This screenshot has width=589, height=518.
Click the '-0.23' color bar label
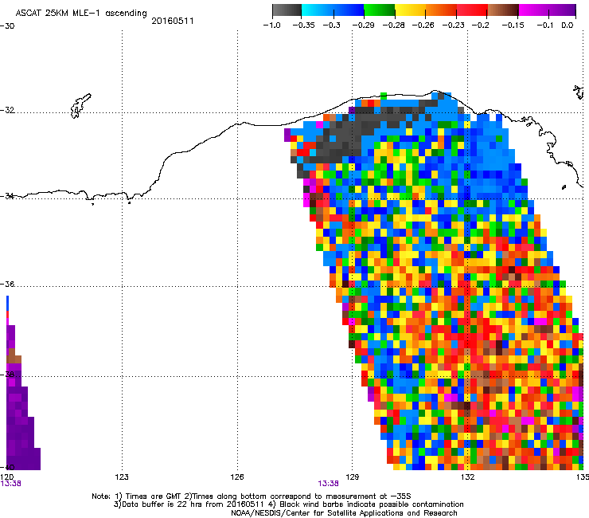(x=453, y=26)
